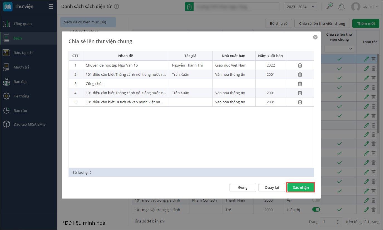Delete the "Công chúa" row in dialog
Image resolution: width=383 pixels, height=230 pixels.
pyautogui.click(x=300, y=84)
